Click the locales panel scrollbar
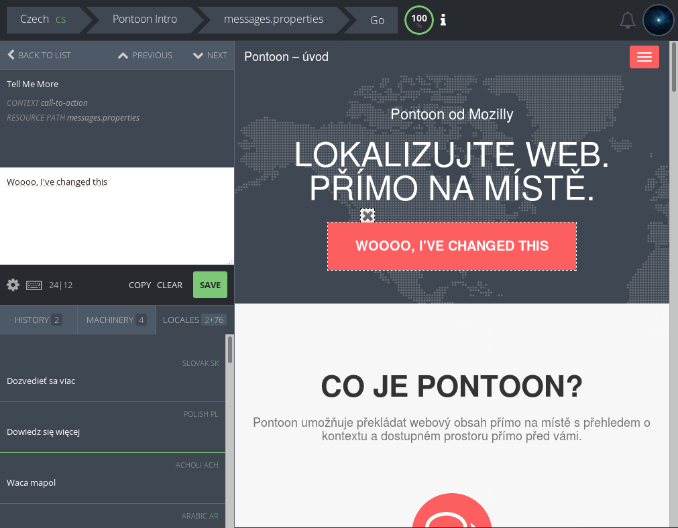678x528 pixels. click(230, 350)
